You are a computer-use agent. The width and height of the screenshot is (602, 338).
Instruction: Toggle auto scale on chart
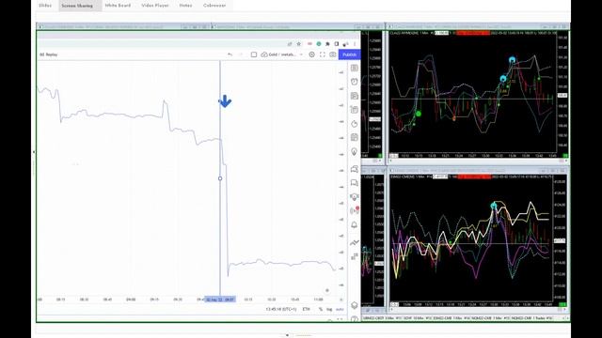click(x=340, y=309)
